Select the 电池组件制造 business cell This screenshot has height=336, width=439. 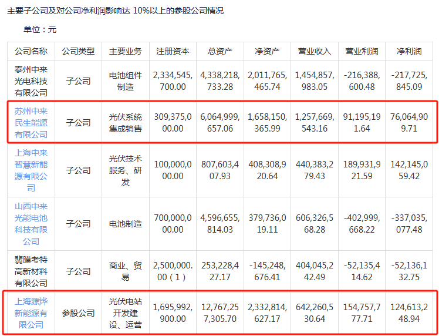126,81
